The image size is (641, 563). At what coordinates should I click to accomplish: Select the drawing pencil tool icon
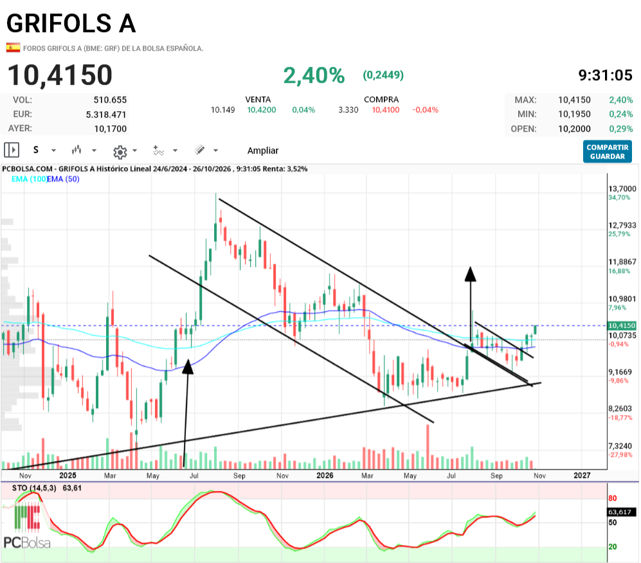(199, 150)
